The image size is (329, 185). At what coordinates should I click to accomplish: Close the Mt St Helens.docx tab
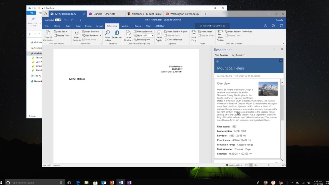tap(84, 14)
